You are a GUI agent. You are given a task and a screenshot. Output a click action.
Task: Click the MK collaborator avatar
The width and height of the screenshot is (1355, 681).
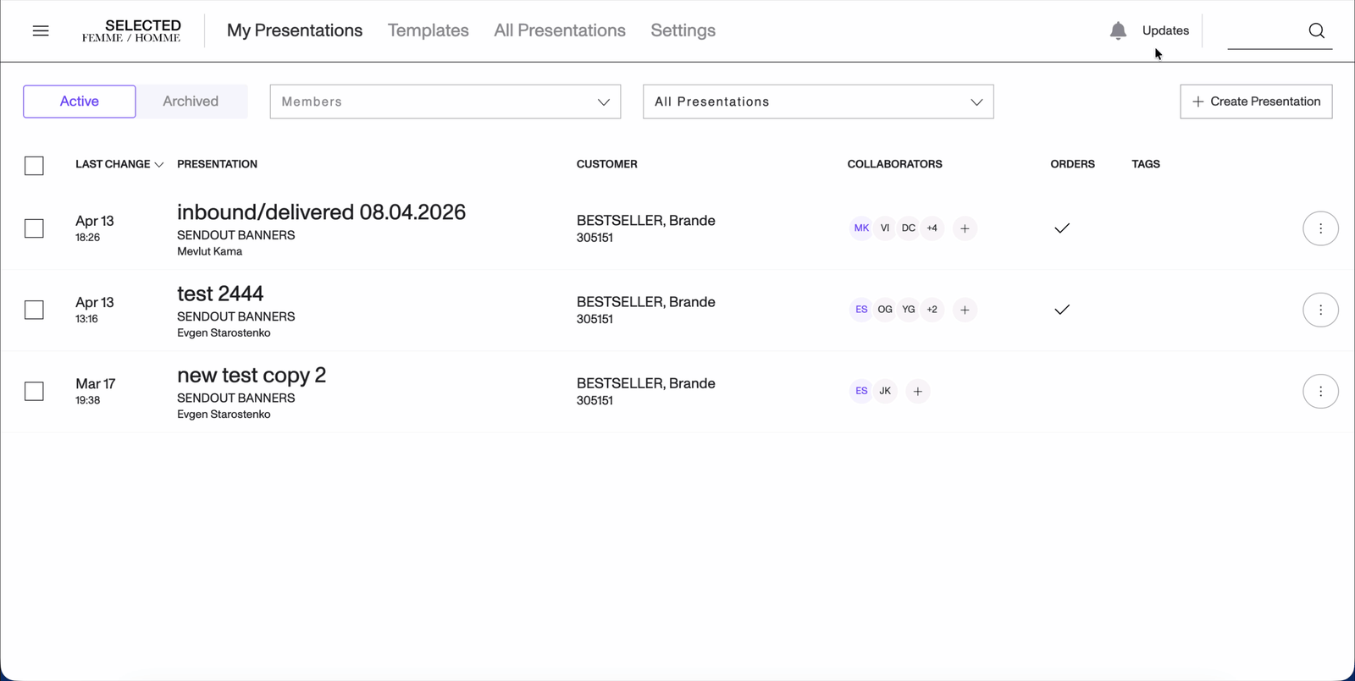(x=861, y=228)
